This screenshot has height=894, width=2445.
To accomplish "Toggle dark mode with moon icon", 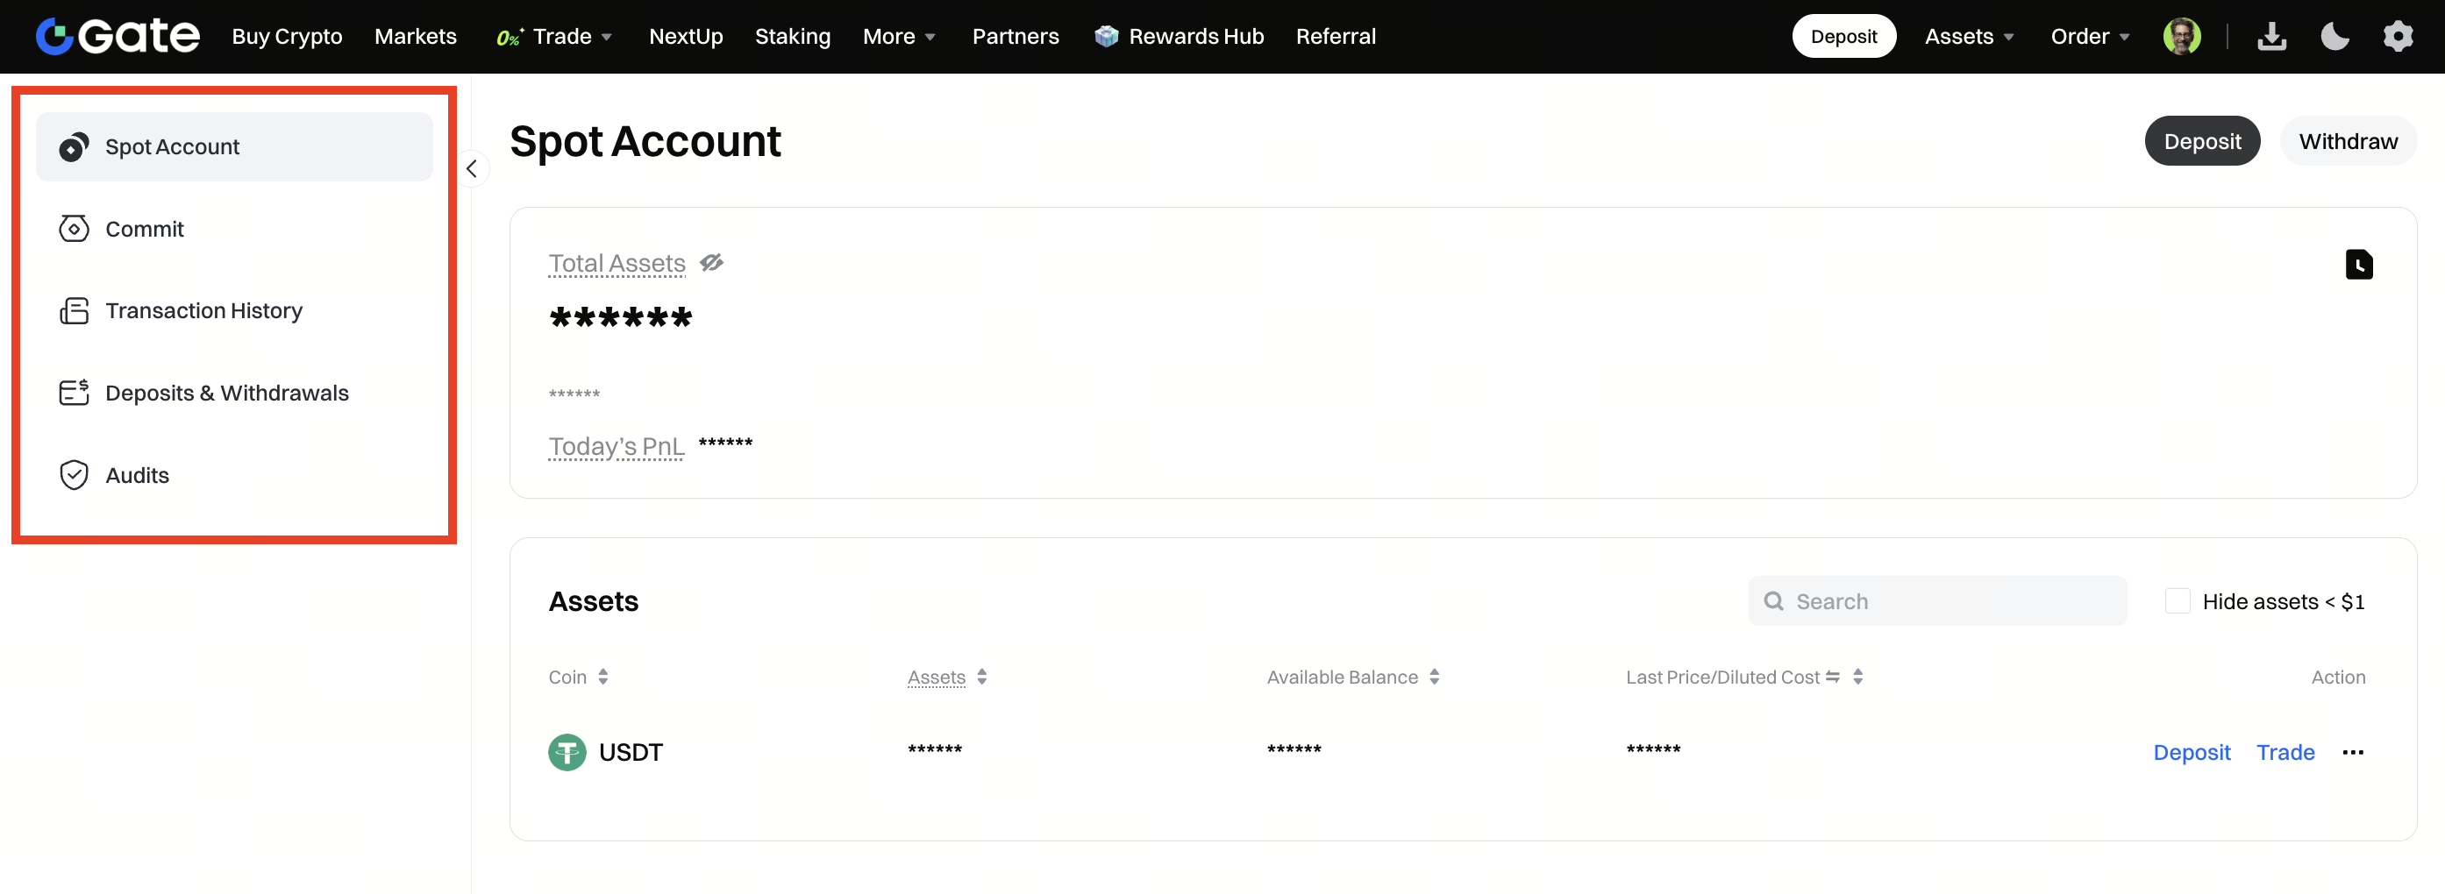I will tap(2334, 36).
